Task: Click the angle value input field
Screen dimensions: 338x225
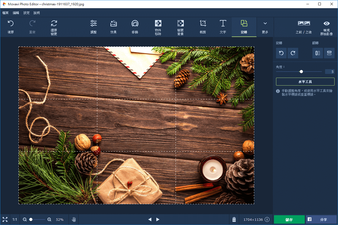Action: tap(330, 72)
